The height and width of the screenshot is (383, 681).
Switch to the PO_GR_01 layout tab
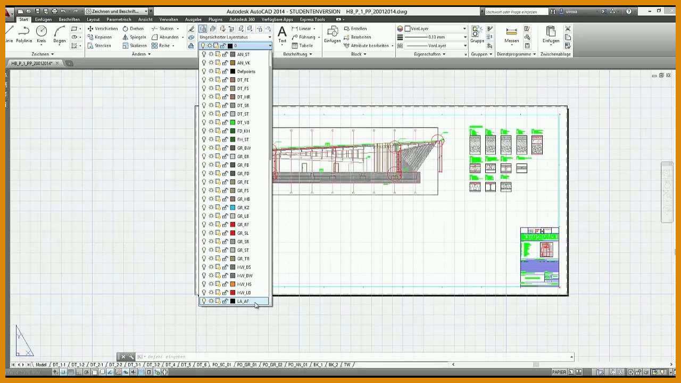point(246,365)
